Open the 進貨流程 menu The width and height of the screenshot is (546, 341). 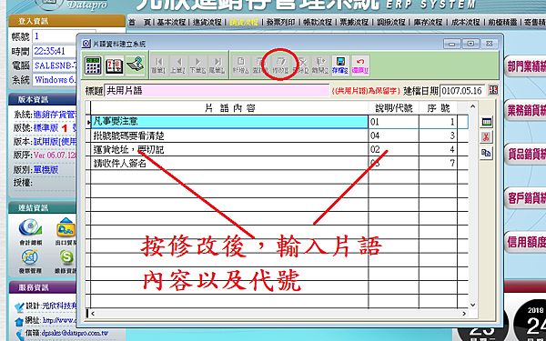pyautogui.click(x=207, y=22)
